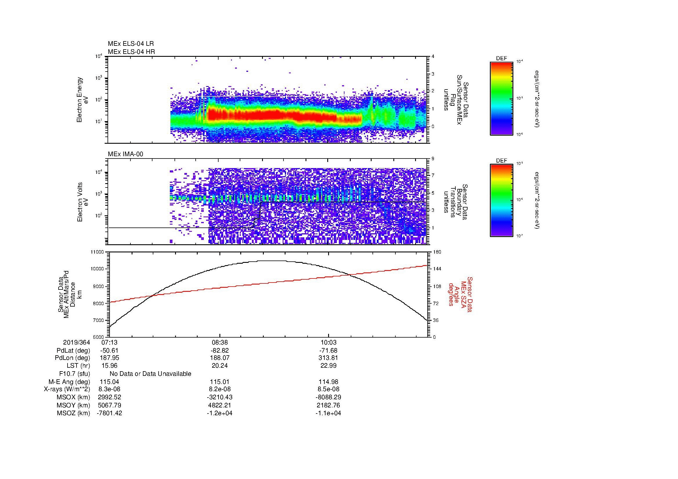Click the PdLon value '313.81'
The width and height of the screenshot is (678, 479).
[328, 358]
